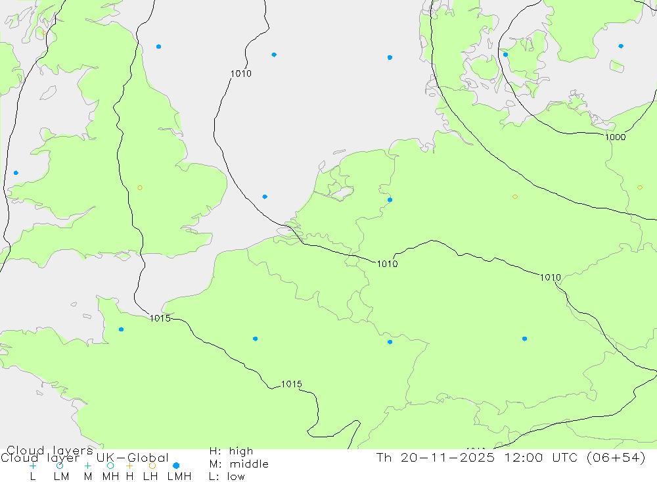The image size is (657, 482).
Task: Click the 1010 isobar label over the North Sea
Action: pyautogui.click(x=241, y=74)
